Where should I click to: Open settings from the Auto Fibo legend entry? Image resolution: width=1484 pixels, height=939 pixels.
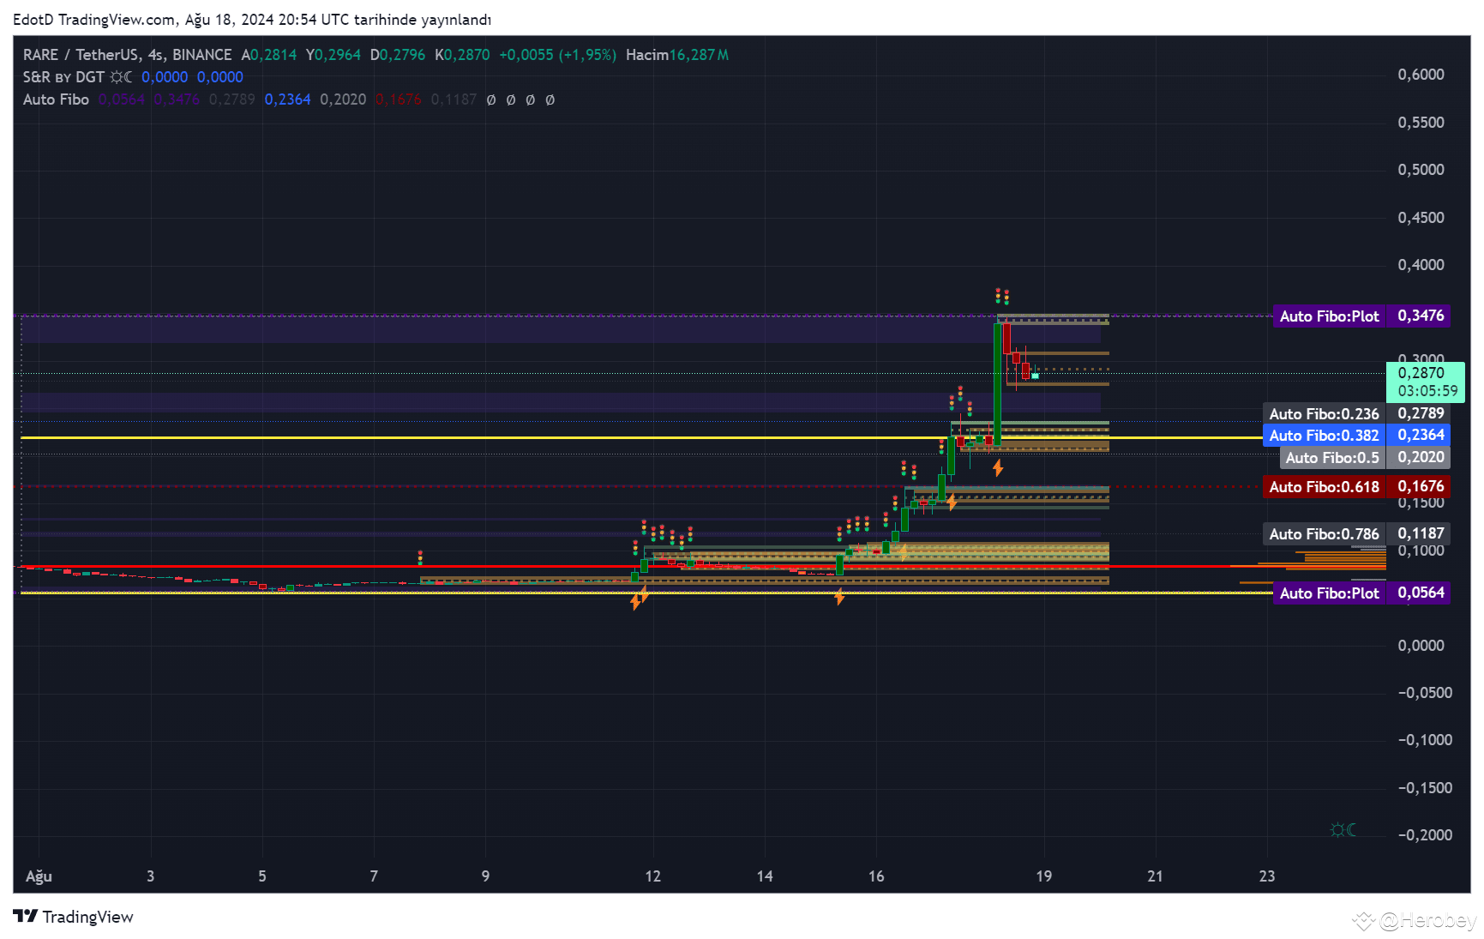pyautogui.click(x=56, y=99)
